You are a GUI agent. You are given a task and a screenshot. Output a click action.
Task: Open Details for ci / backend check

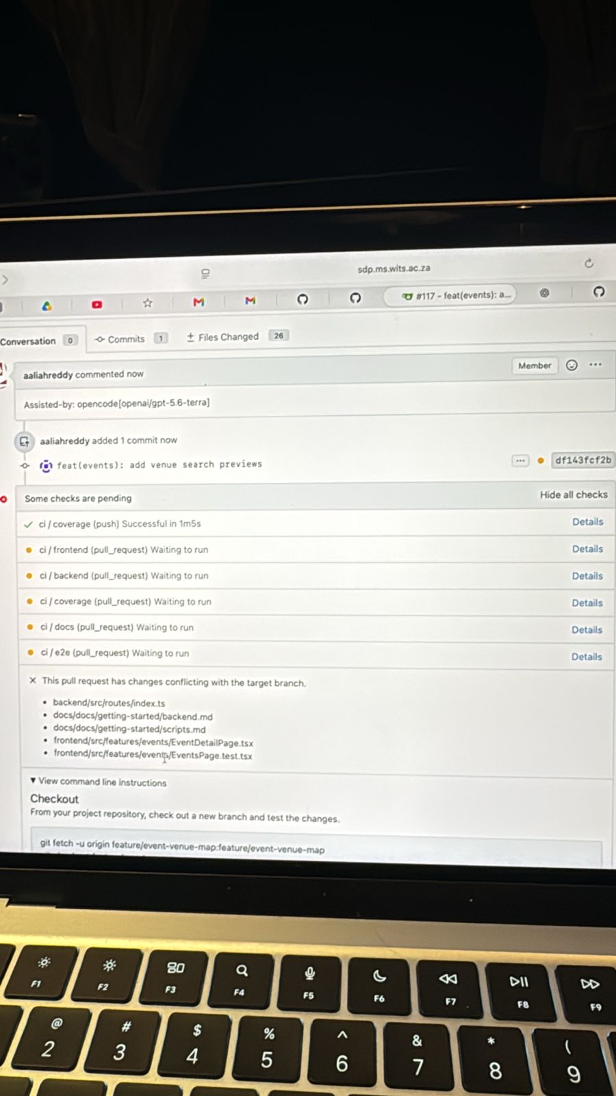(587, 576)
